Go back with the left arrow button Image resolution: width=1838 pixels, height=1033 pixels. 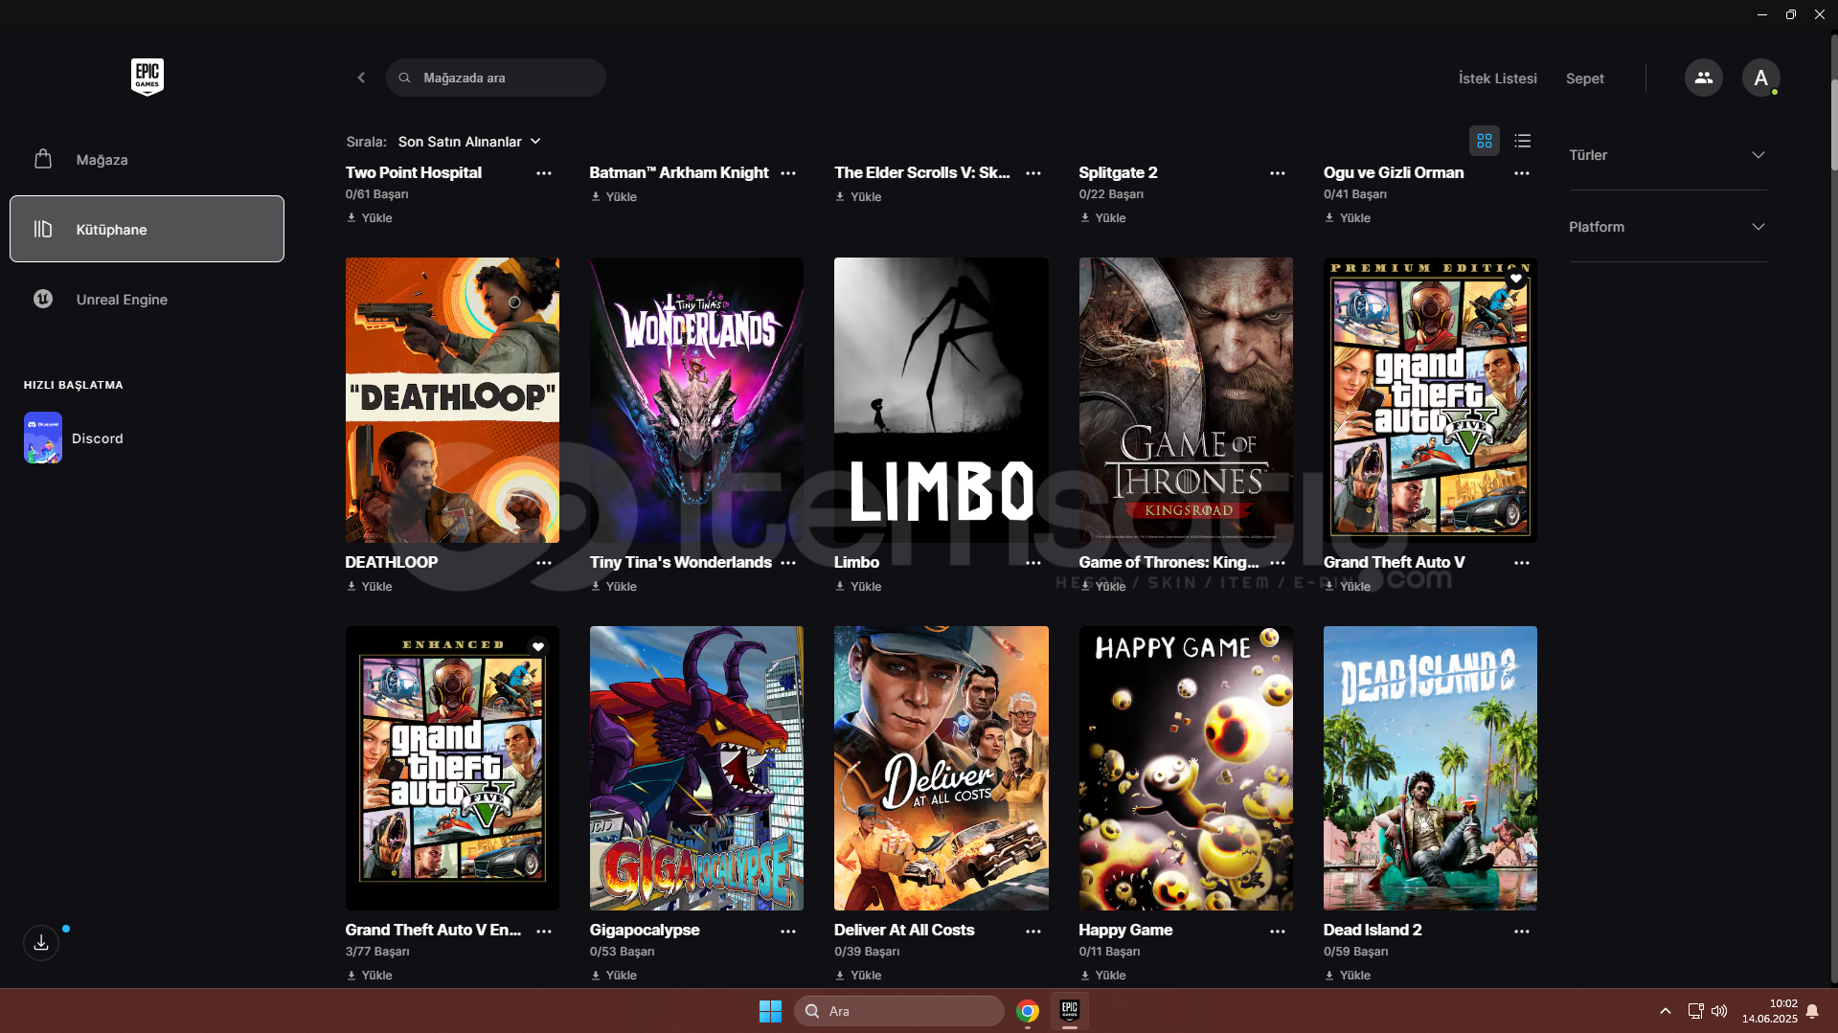pyautogui.click(x=361, y=78)
